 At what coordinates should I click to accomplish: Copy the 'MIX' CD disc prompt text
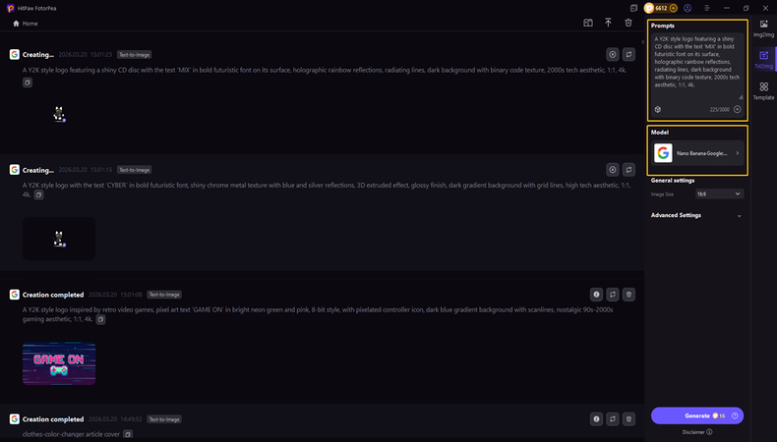[28, 83]
